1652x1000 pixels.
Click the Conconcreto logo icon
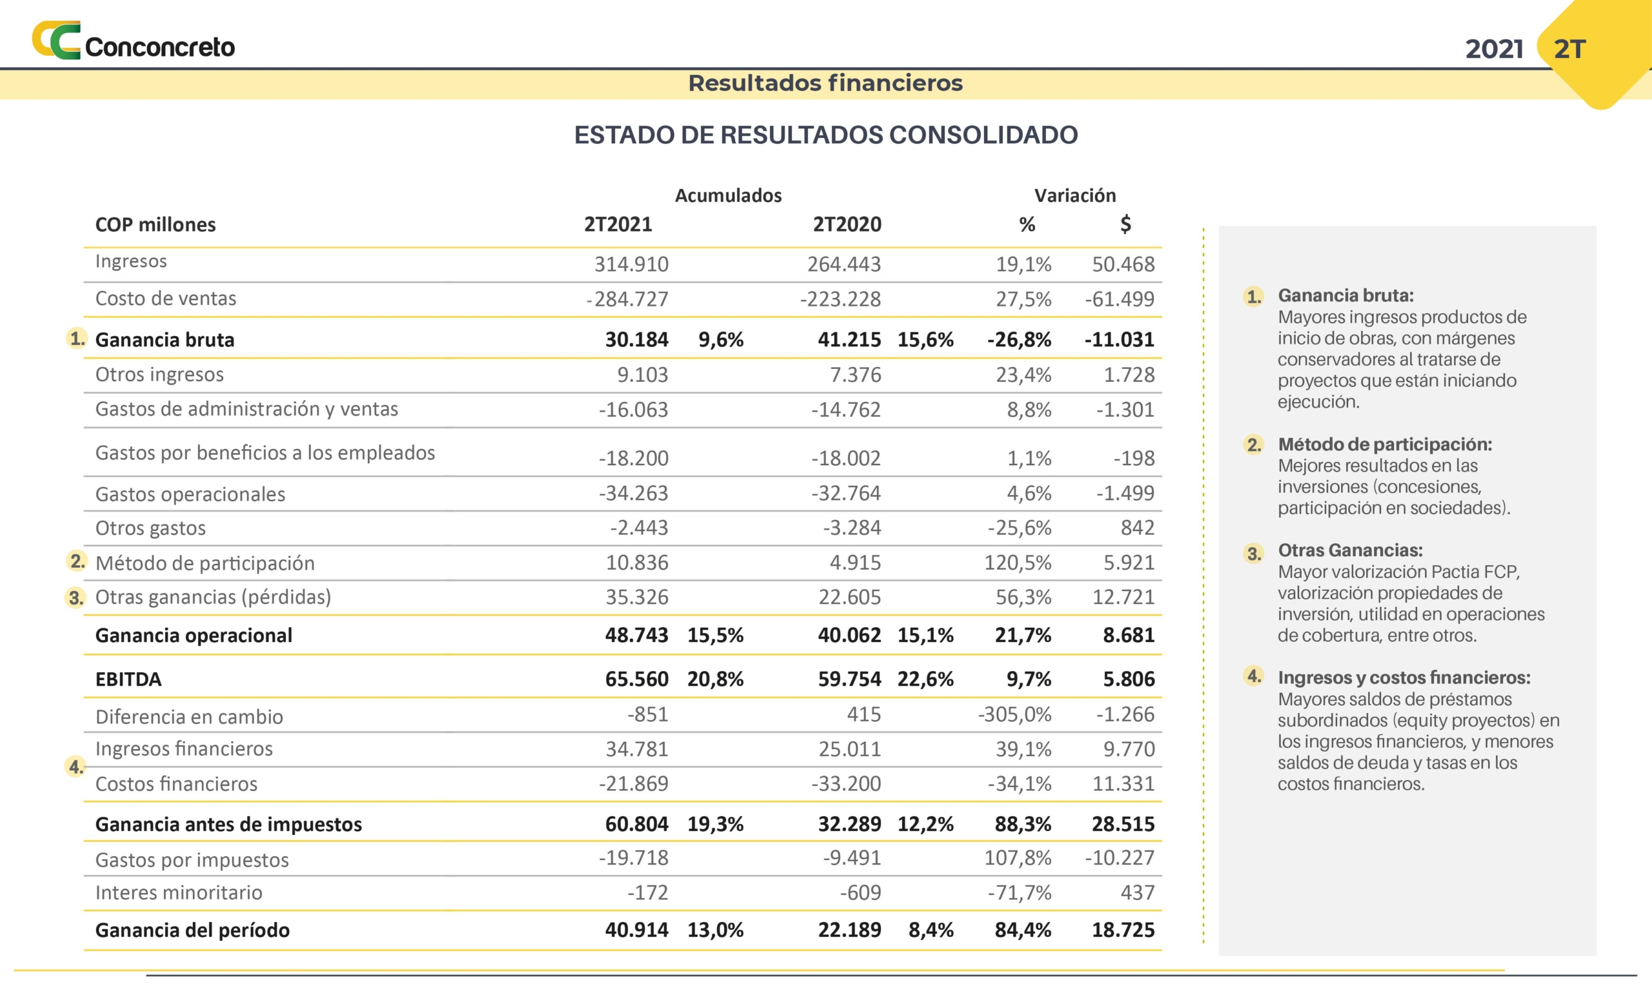click(x=56, y=40)
